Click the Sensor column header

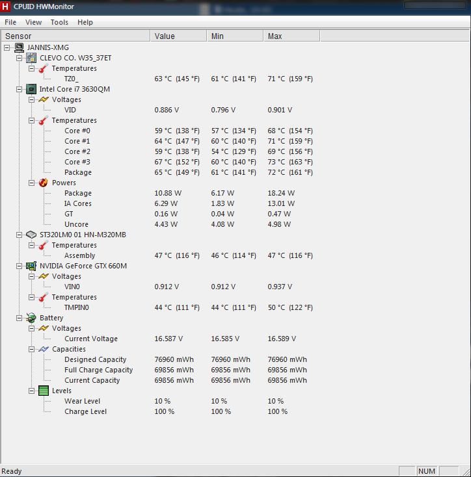pos(76,36)
